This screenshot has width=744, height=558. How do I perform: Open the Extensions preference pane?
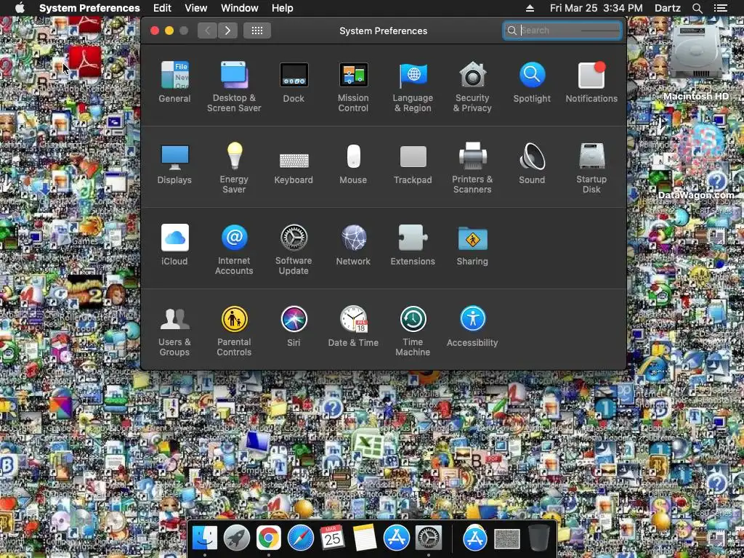point(413,245)
